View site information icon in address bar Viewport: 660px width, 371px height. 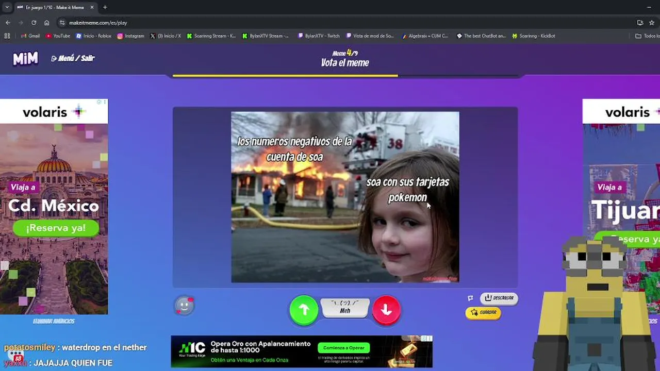click(x=62, y=23)
